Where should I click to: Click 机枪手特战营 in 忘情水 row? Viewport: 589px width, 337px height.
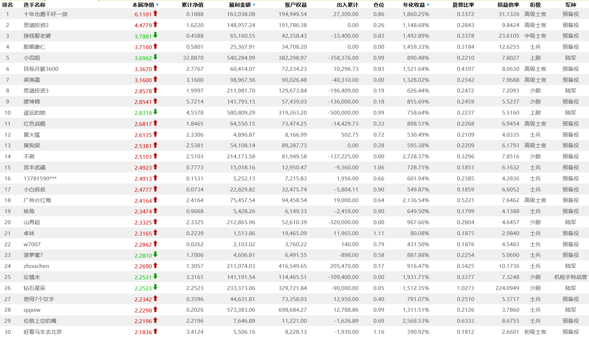click(571, 277)
